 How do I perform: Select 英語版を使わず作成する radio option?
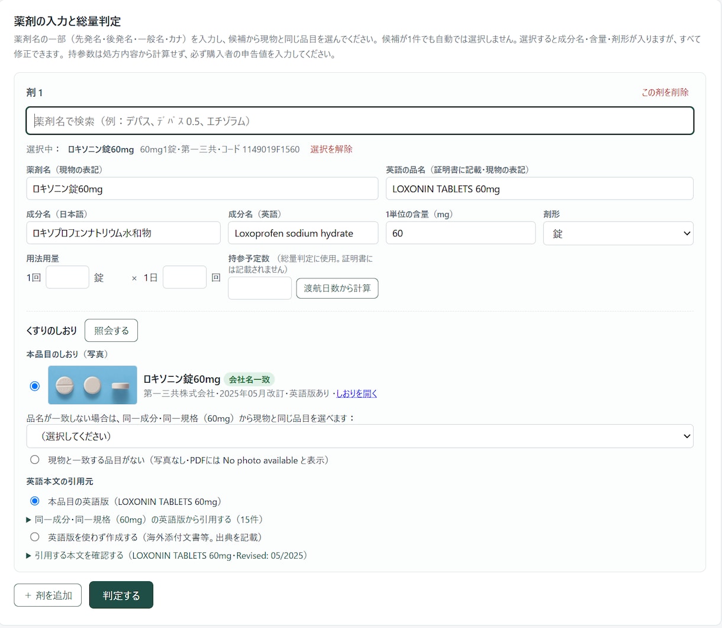pos(35,537)
